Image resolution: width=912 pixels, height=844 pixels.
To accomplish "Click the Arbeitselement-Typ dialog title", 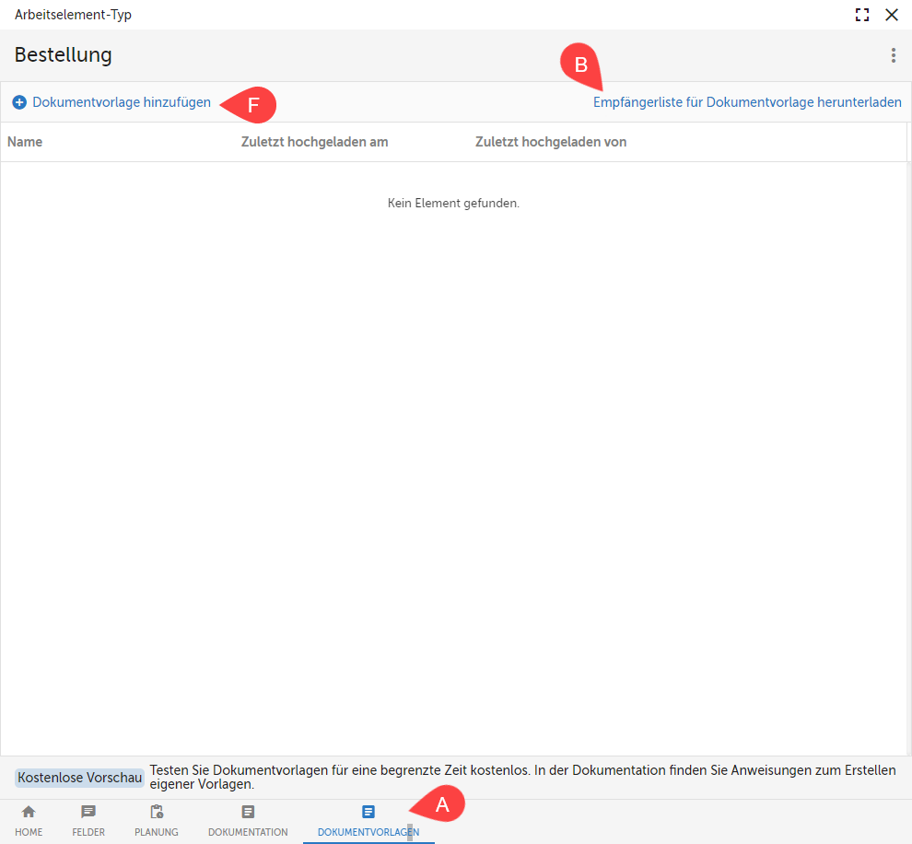I will (74, 15).
